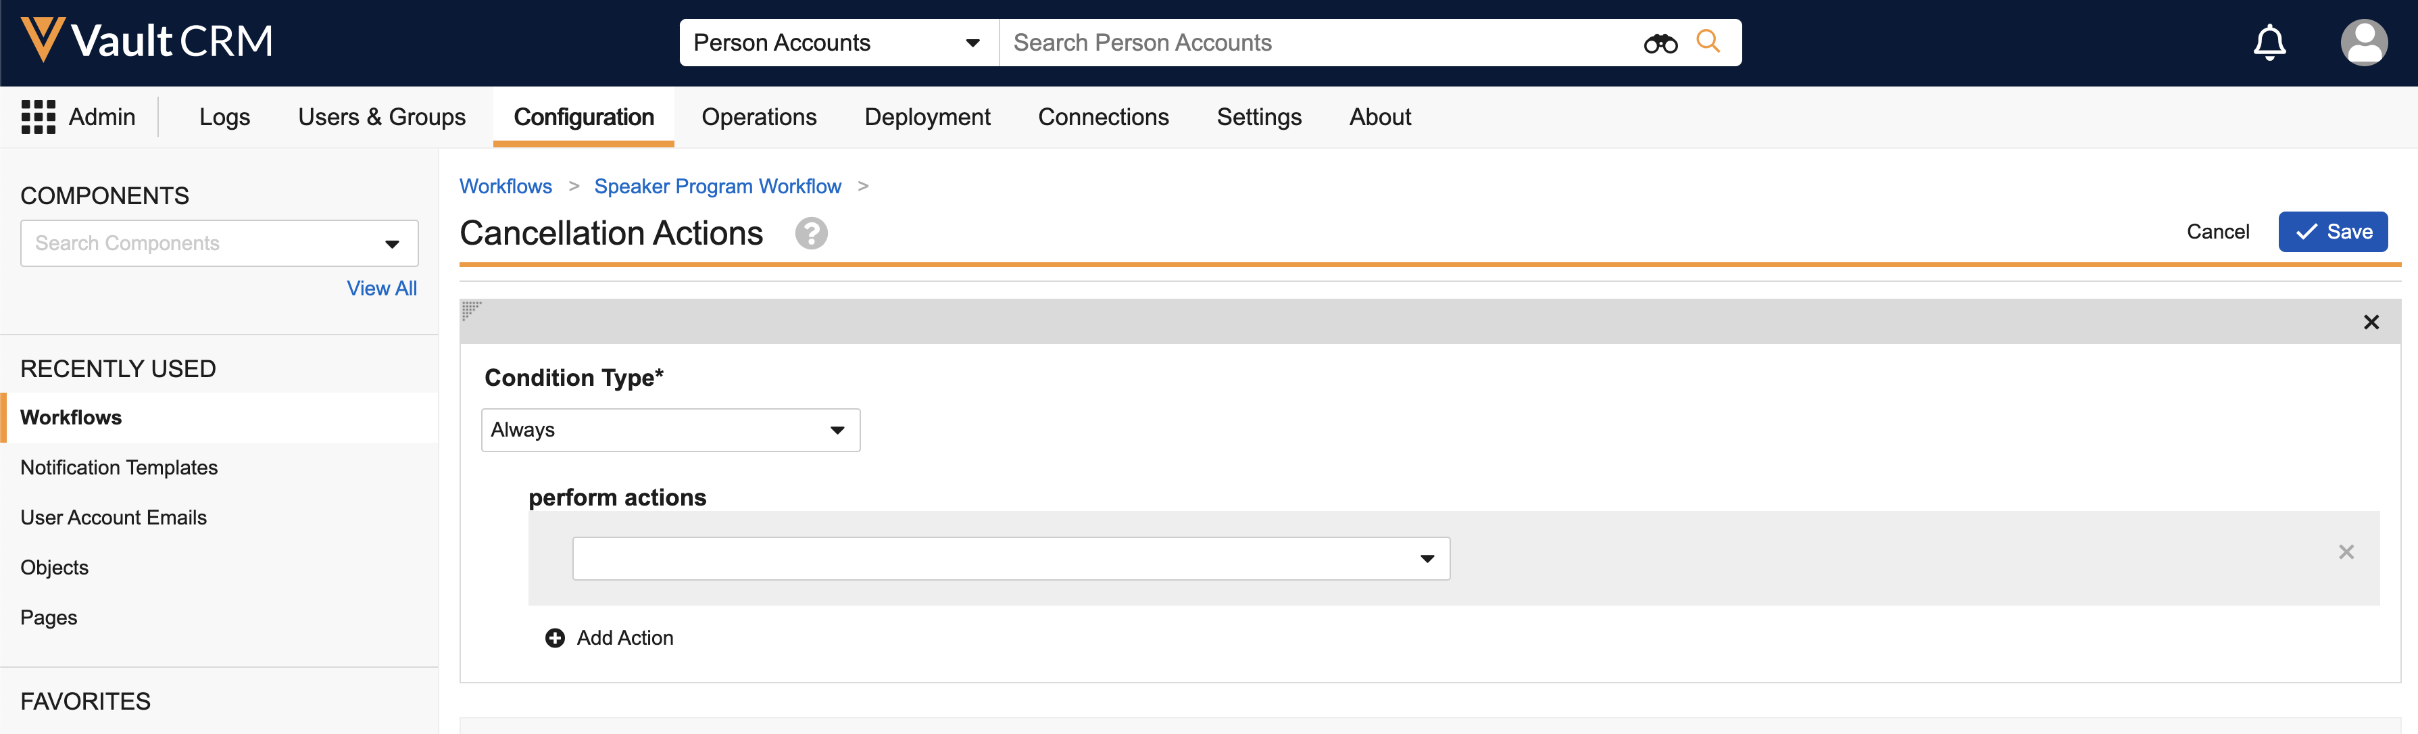2418x734 pixels.
Task: Select Notification Templates in Recently Used
Action: 119,468
